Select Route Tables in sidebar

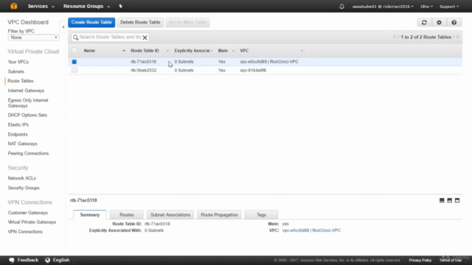tap(21, 81)
